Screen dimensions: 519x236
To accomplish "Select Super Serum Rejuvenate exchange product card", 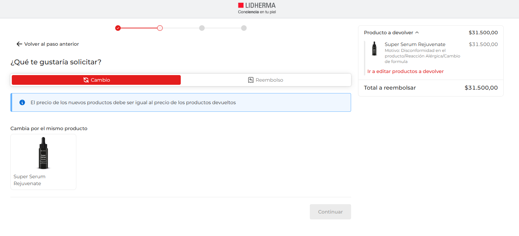I will pos(43,162).
